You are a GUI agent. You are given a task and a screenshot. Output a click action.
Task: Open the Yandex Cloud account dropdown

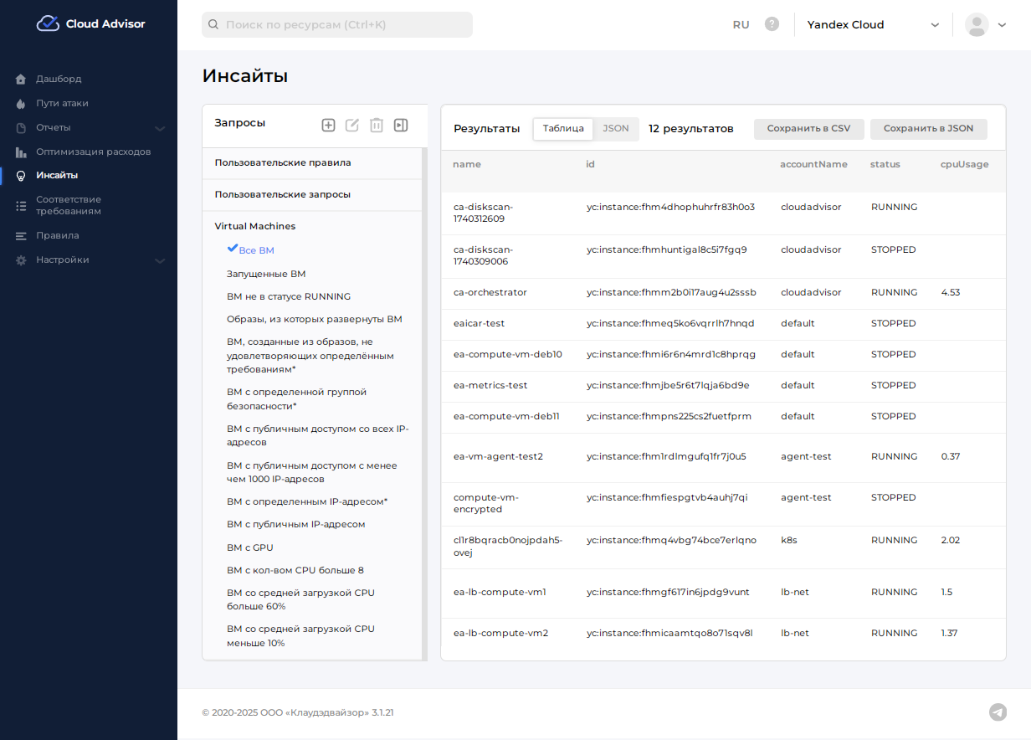(x=873, y=24)
